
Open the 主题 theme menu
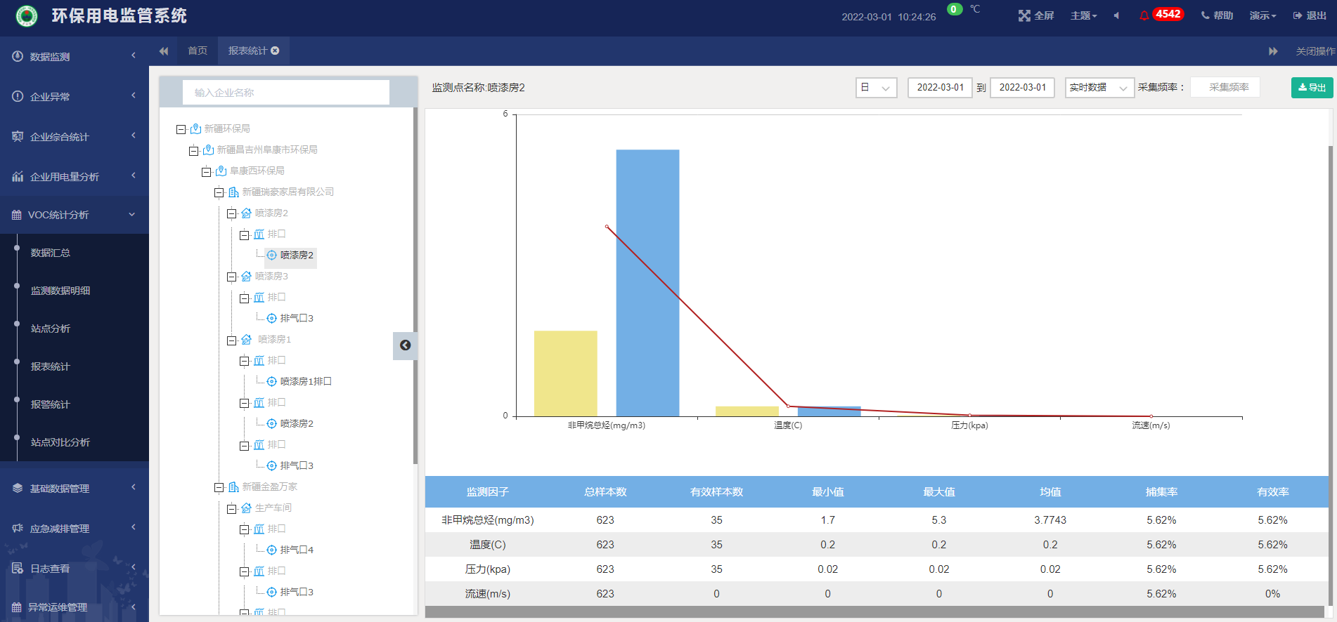(x=1083, y=15)
